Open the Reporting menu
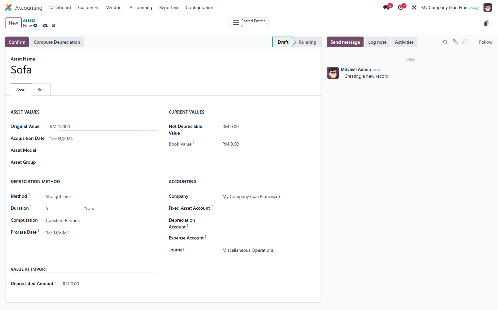 click(169, 7)
